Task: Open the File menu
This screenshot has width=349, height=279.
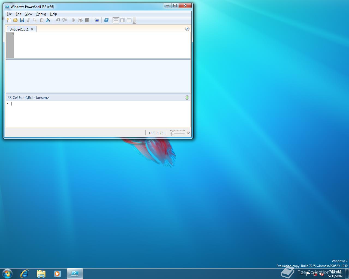Action: [x=9, y=14]
